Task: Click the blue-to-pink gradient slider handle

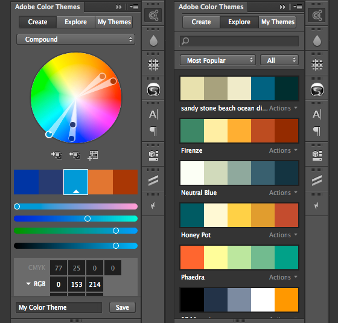Action: (x=17, y=206)
